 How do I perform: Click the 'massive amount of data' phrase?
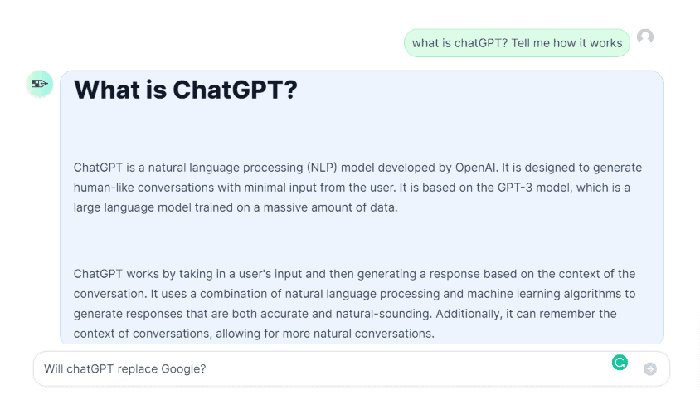(x=330, y=207)
